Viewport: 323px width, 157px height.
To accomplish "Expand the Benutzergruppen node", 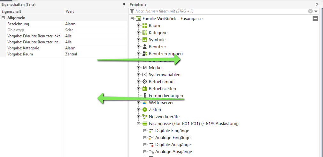I will click(x=138, y=54).
